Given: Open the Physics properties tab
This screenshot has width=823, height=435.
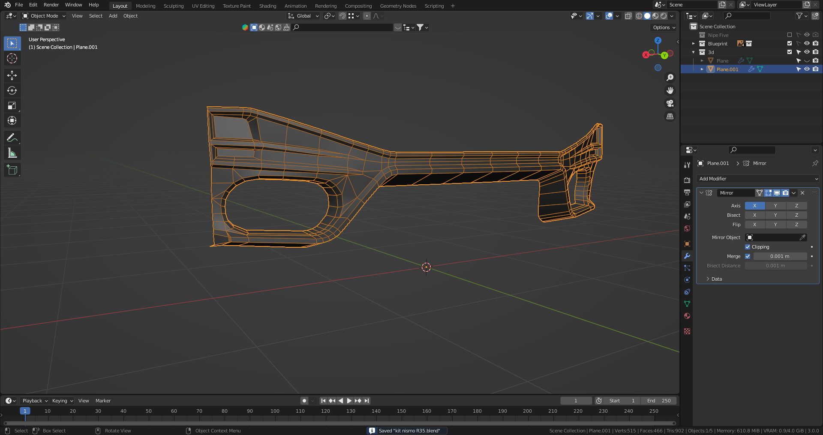Looking at the screenshot, I should pyautogui.click(x=687, y=279).
